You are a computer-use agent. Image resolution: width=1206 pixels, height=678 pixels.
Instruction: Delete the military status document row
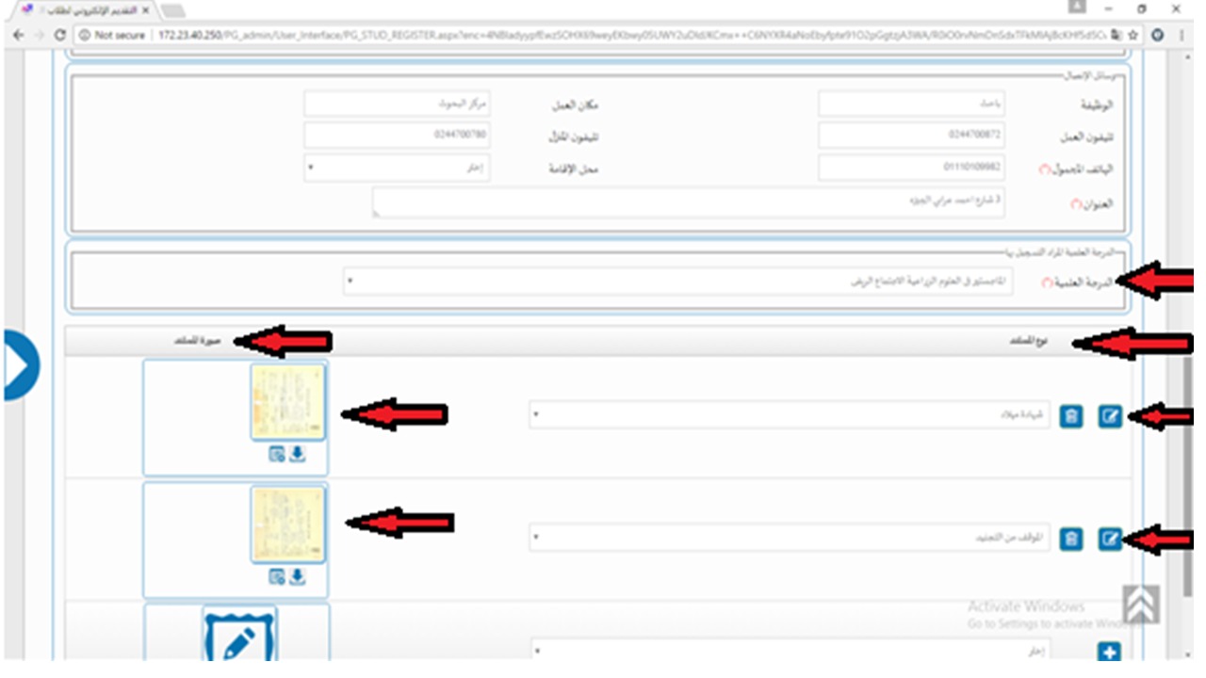pyautogui.click(x=1070, y=539)
